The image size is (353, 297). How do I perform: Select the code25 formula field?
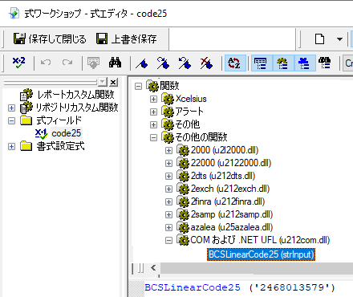click(x=66, y=133)
